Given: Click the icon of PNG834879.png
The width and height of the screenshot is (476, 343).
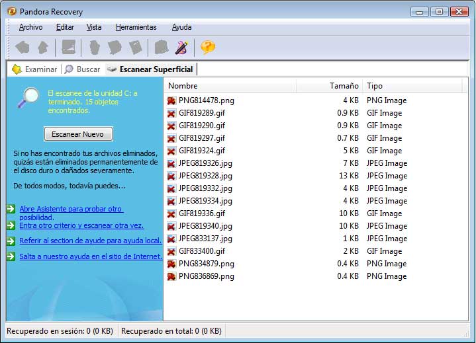Looking at the screenshot, I should [171, 264].
